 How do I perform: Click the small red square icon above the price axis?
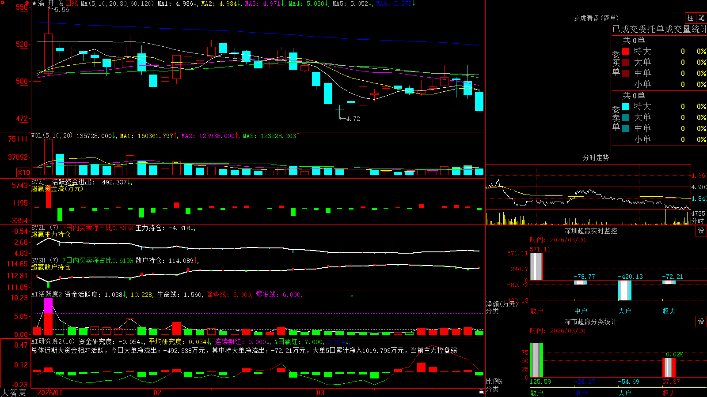[x=2, y=3]
